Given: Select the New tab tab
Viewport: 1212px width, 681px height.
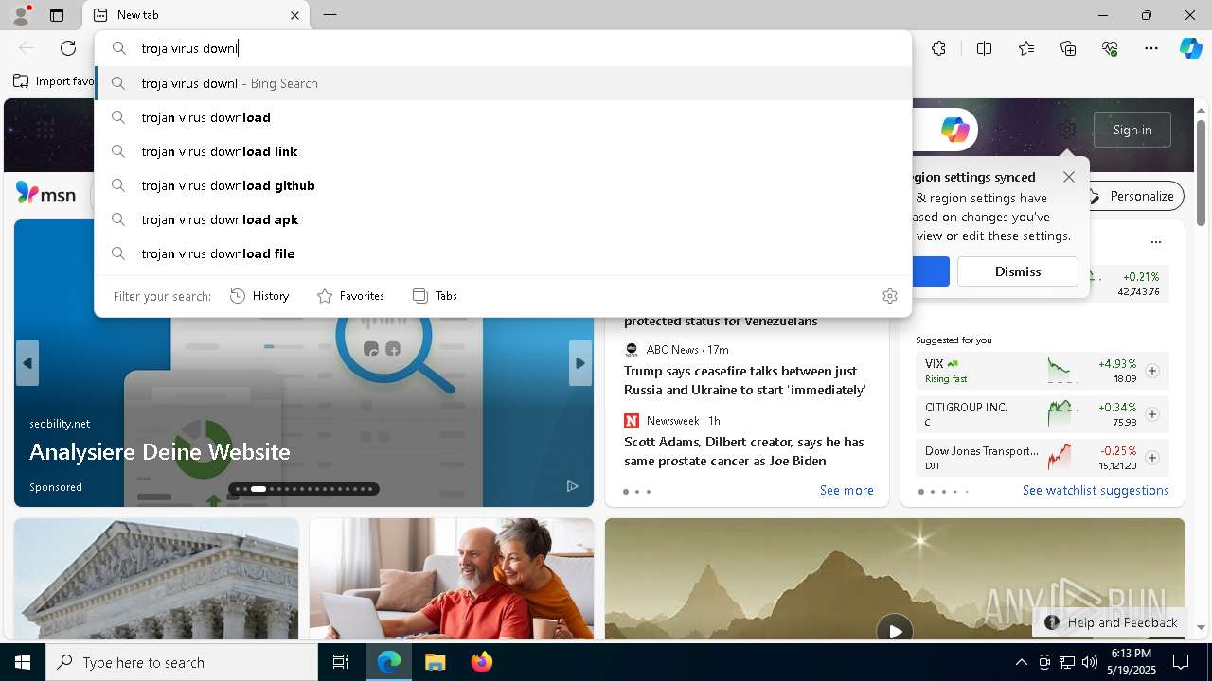Looking at the screenshot, I should 197,15.
